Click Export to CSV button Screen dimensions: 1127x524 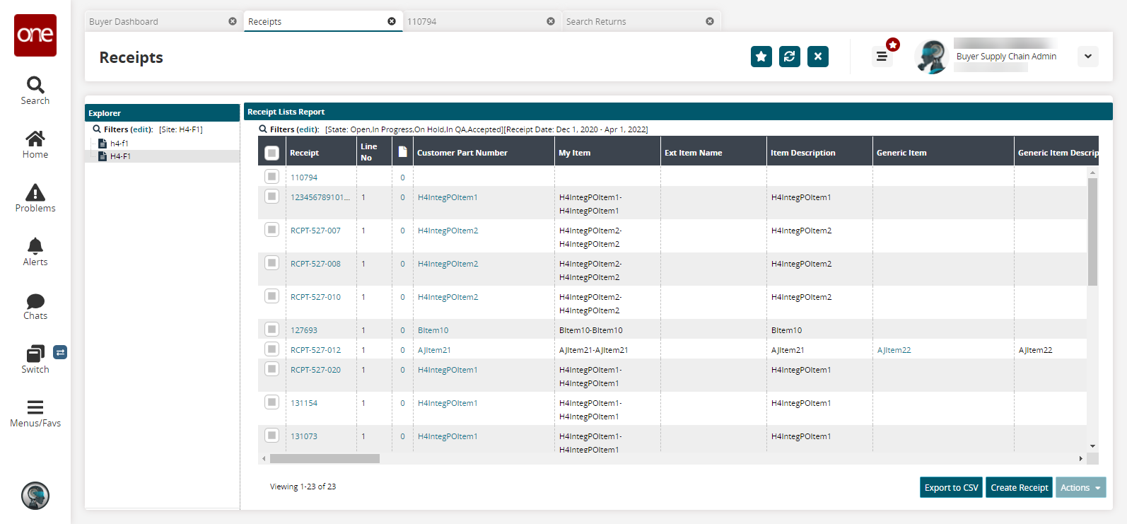tap(951, 488)
